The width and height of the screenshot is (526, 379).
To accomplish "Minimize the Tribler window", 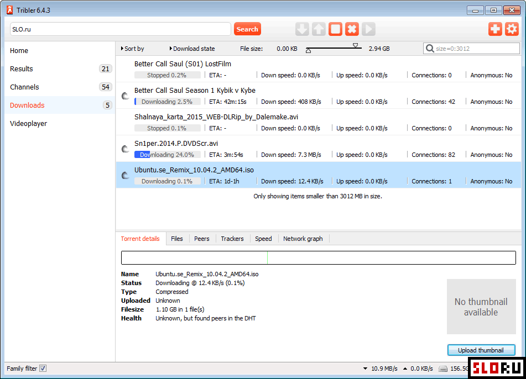I will click(x=475, y=10).
